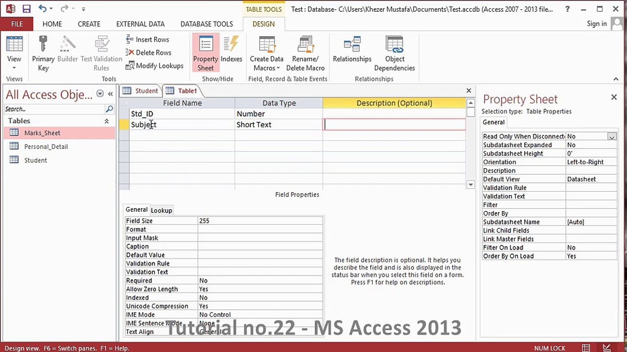
Task: Click the Std_ID field name cell
Action: point(182,114)
